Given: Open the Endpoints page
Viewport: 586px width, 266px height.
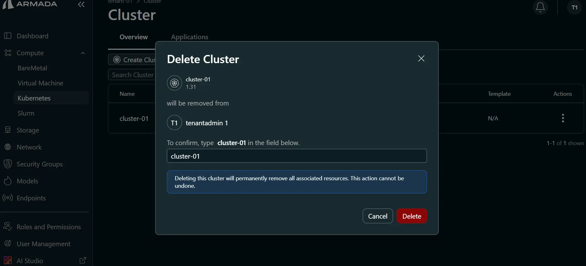Looking at the screenshot, I should click(31, 198).
